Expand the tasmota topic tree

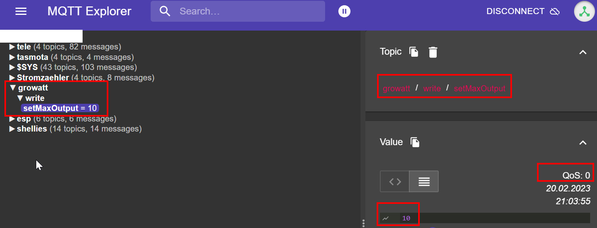(12, 57)
